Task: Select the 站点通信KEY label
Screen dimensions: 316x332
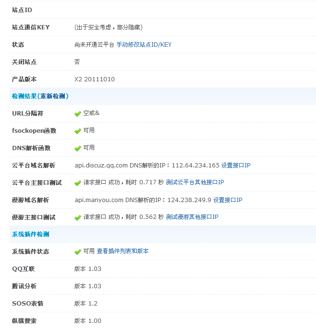Action: click(31, 27)
